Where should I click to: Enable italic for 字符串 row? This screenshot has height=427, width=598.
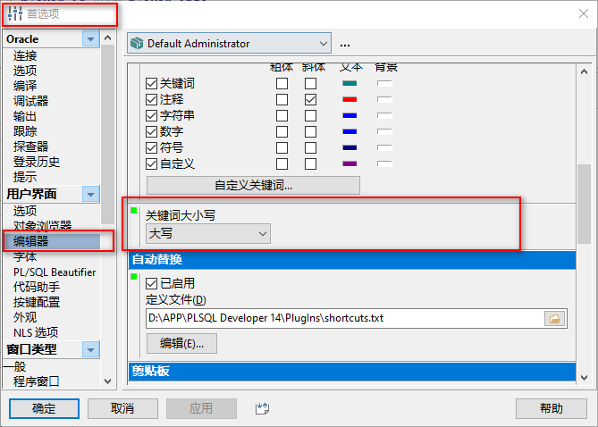click(x=310, y=115)
